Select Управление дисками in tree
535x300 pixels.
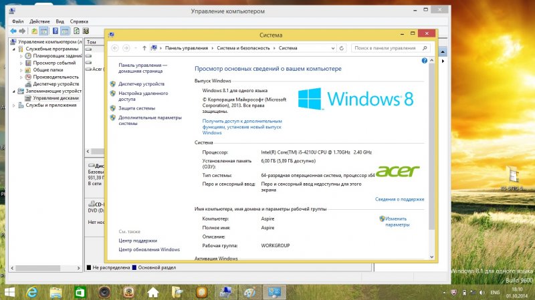coord(53,98)
